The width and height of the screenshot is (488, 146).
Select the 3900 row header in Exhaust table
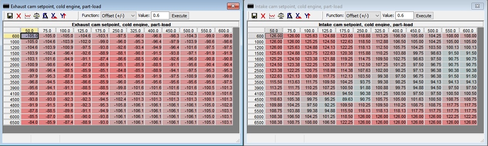point(12,88)
